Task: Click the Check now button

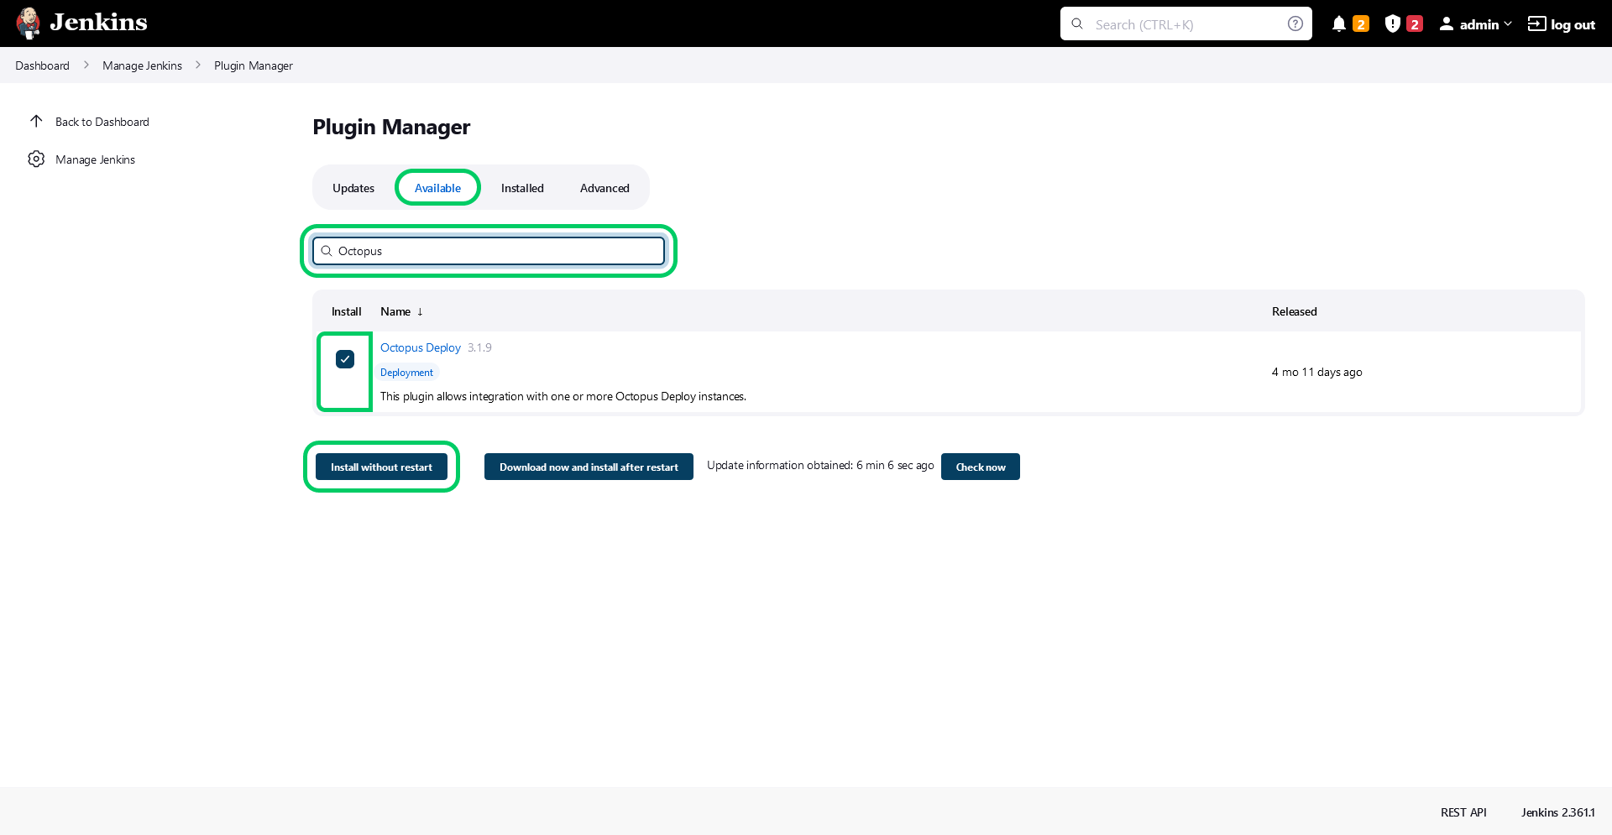Action: pos(981,467)
